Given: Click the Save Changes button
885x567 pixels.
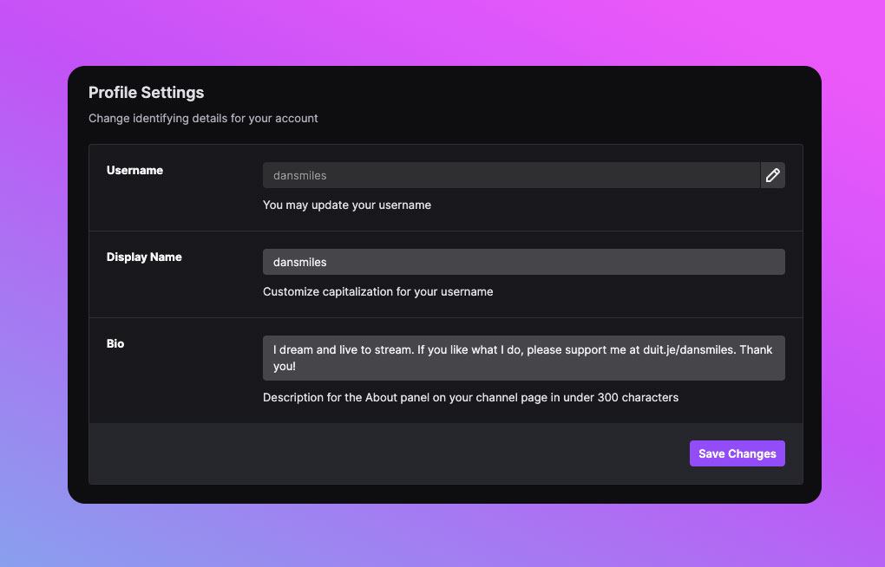Looking at the screenshot, I should [x=737, y=453].
